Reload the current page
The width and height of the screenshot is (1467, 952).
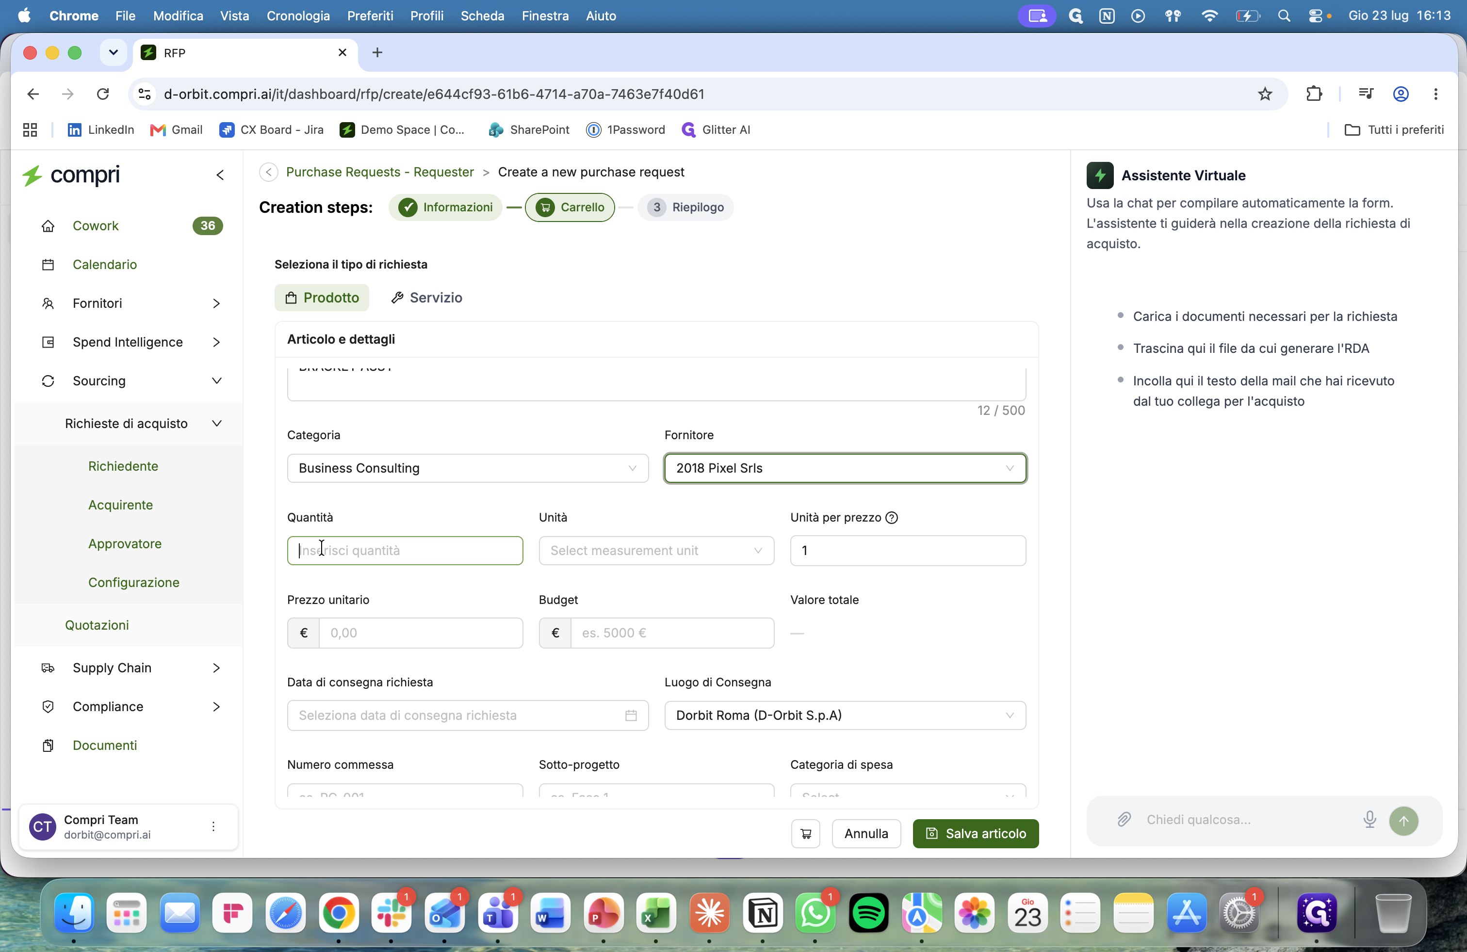point(103,94)
